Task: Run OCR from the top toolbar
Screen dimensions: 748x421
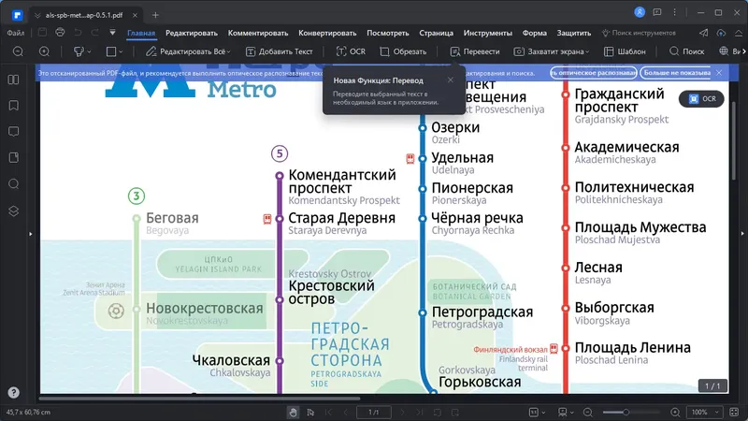Action: [351, 51]
